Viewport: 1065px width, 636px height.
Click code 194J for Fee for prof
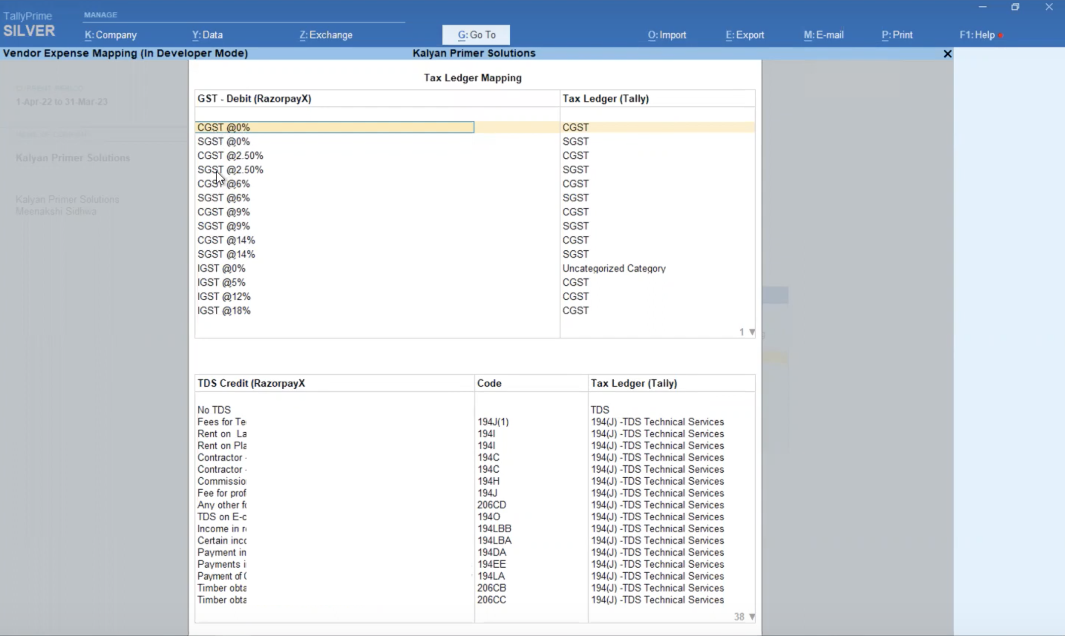click(x=487, y=493)
